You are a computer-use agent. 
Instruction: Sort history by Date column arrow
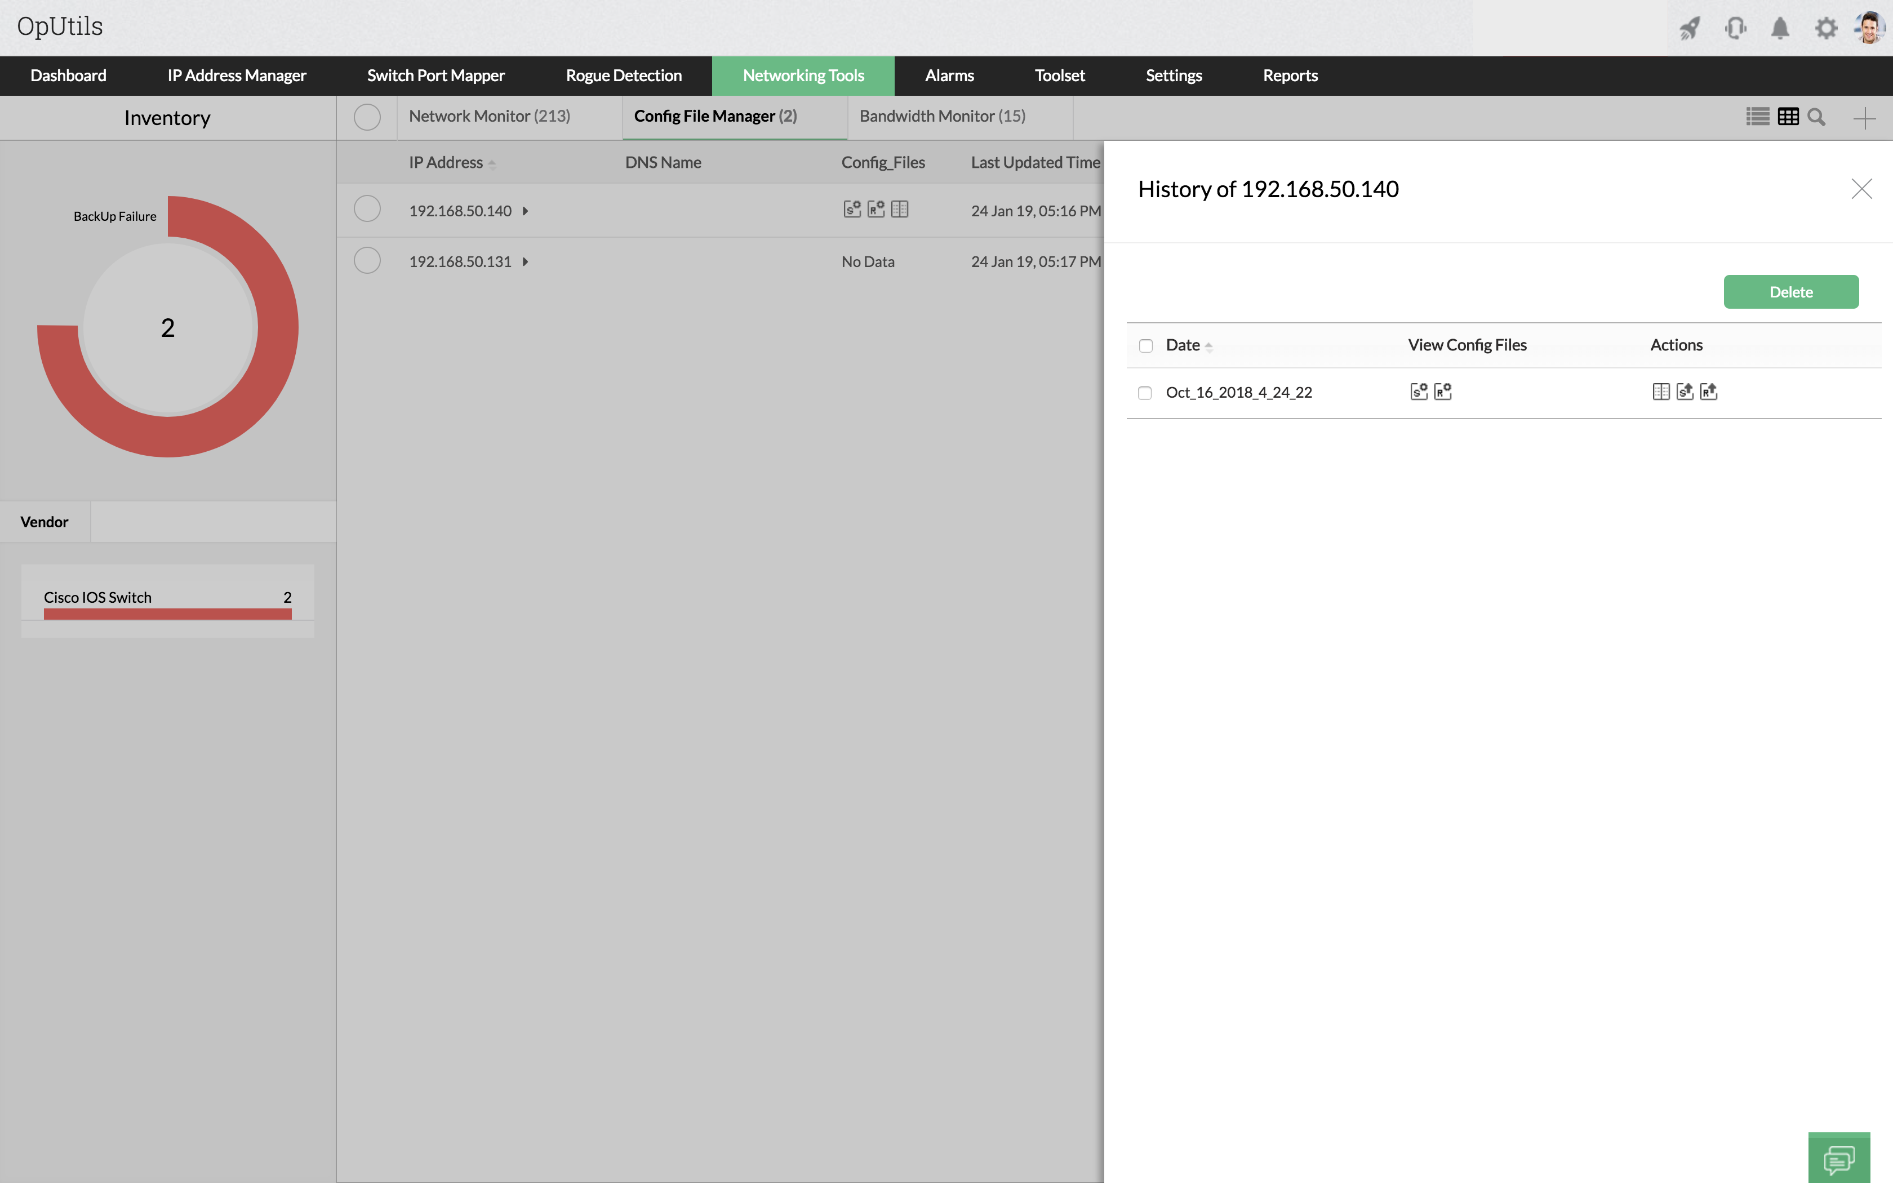(1208, 346)
